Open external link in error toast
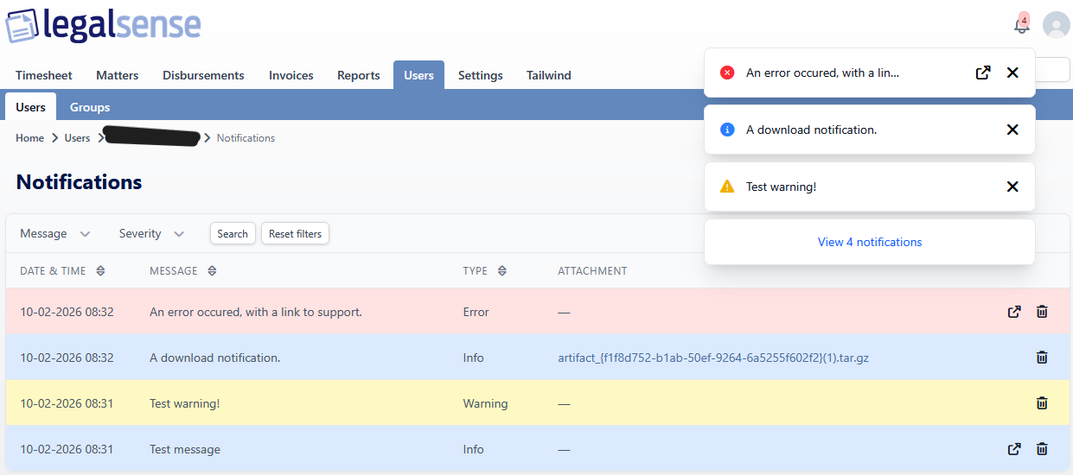1073x475 pixels. coord(982,73)
